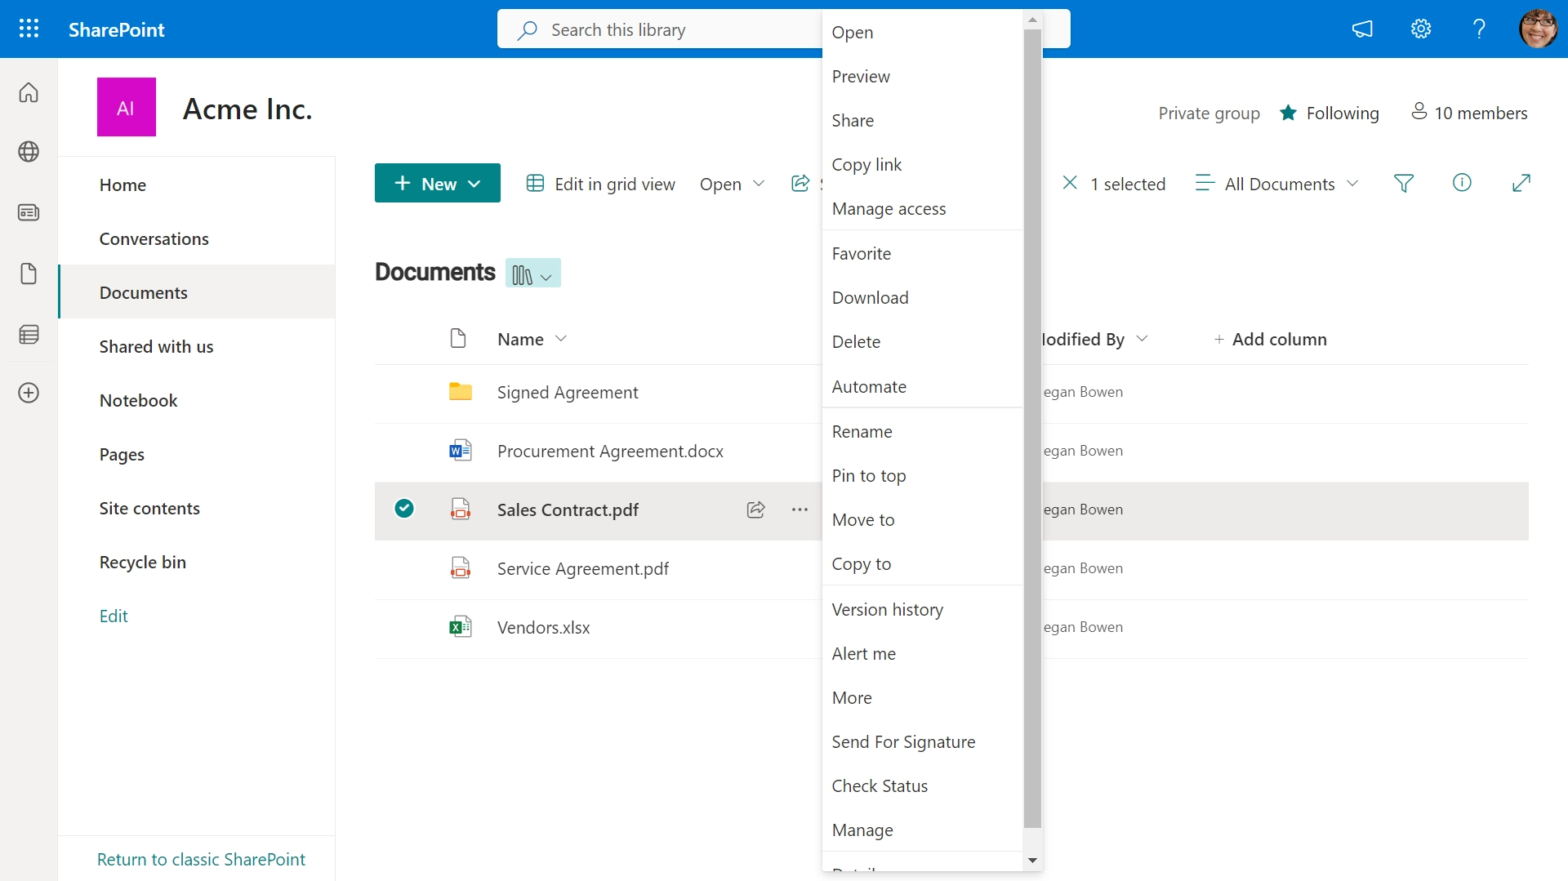Share Sales Contract.pdf via row share icon
The width and height of the screenshot is (1568, 881).
(756, 509)
